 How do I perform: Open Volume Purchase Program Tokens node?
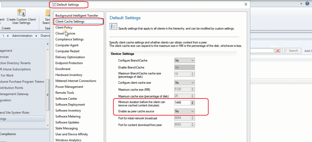(x=22, y=82)
